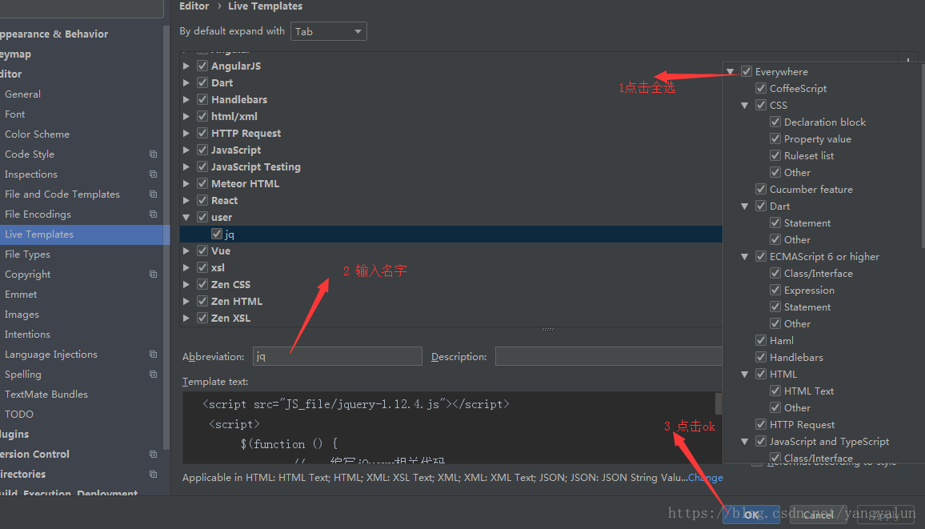Click the project-level icon beside File Encodings

tap(154, 214)
